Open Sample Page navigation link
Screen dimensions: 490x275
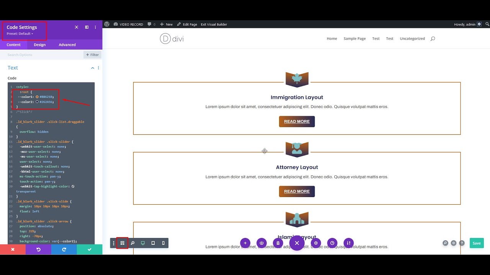click(x=354, y=39)
